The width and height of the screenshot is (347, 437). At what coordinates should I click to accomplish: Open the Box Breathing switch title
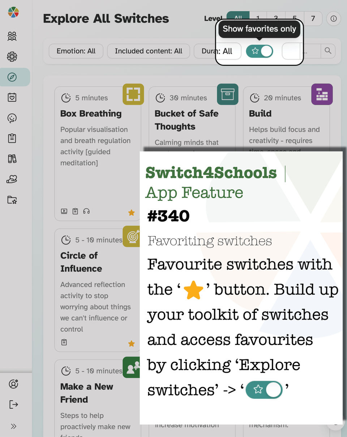(91, 113)
